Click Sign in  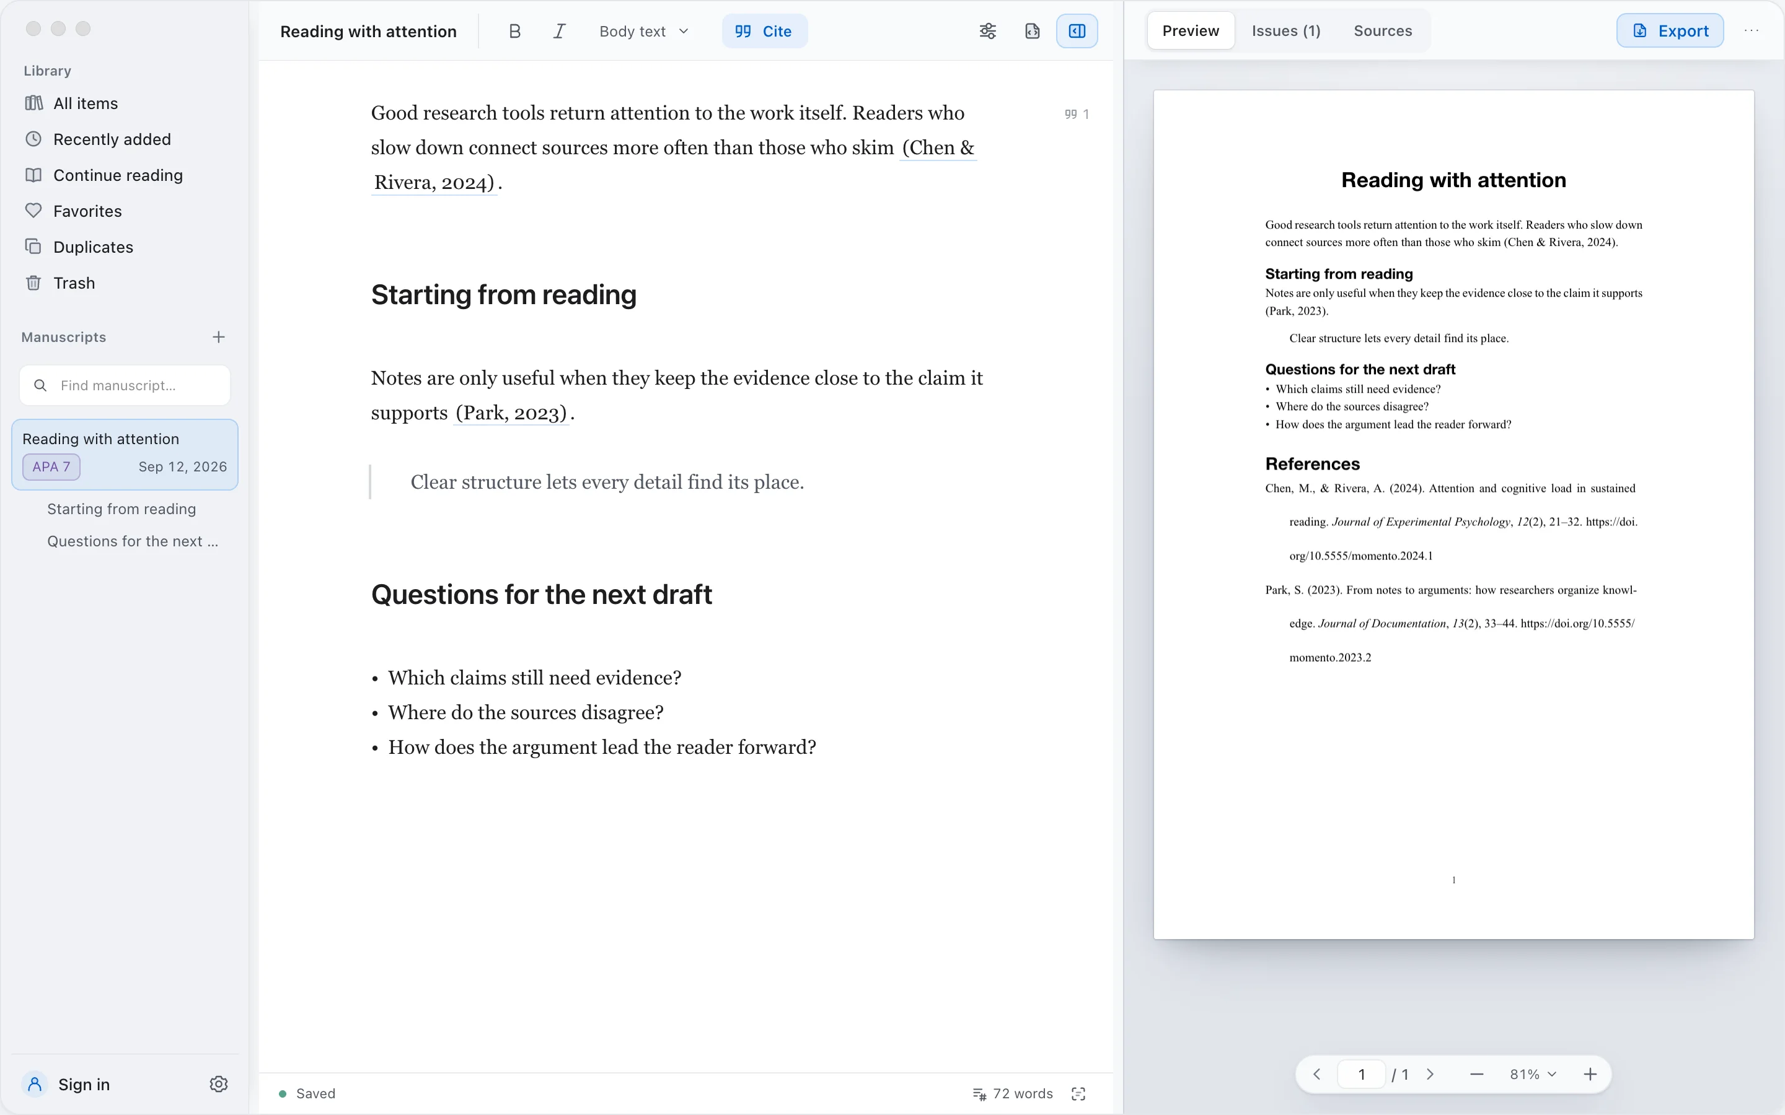67,1084
